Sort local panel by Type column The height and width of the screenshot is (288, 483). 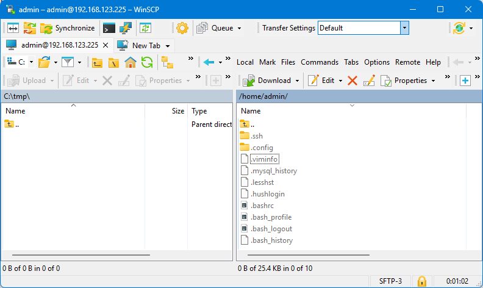[x=210, y=111]
